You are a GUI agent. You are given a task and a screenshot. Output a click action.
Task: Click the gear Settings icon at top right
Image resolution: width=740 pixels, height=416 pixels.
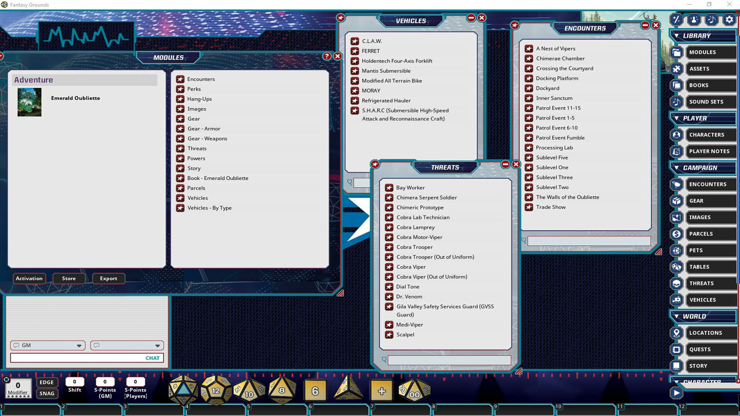(x=729, y=19)
